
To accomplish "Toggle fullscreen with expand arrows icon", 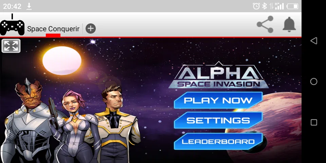I will point(11,46).
